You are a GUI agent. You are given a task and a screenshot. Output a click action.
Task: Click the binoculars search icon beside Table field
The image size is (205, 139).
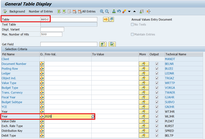(x=111, y=19)
